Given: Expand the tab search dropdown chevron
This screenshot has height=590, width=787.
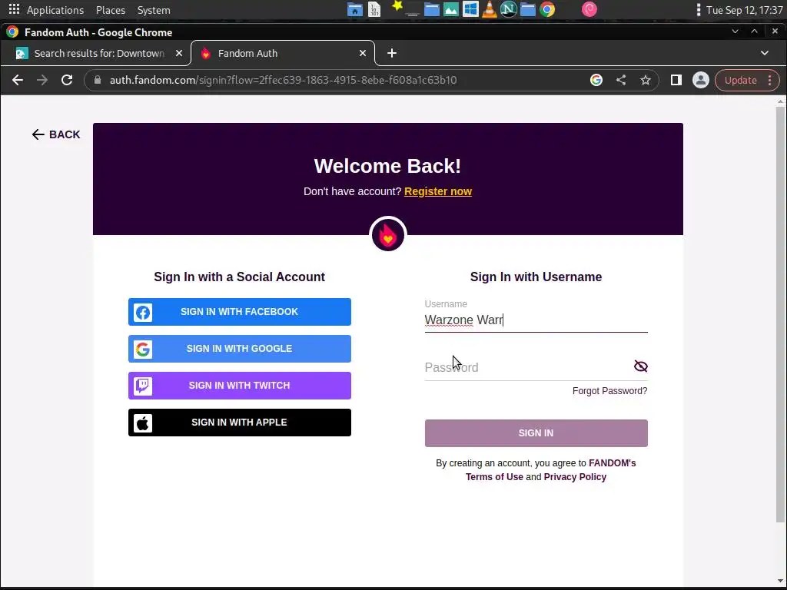Looking at the screenshot, I should (765, 53).
